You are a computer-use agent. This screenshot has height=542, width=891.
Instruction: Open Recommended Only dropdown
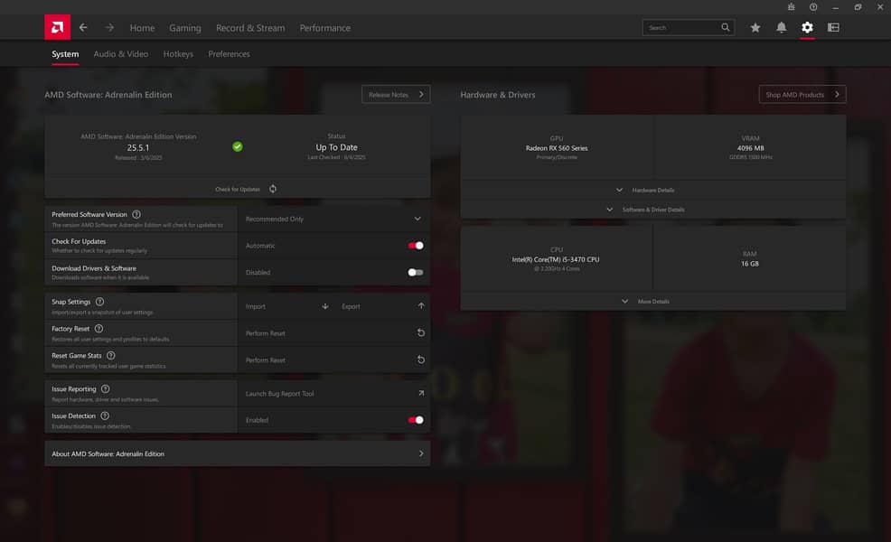333,219
